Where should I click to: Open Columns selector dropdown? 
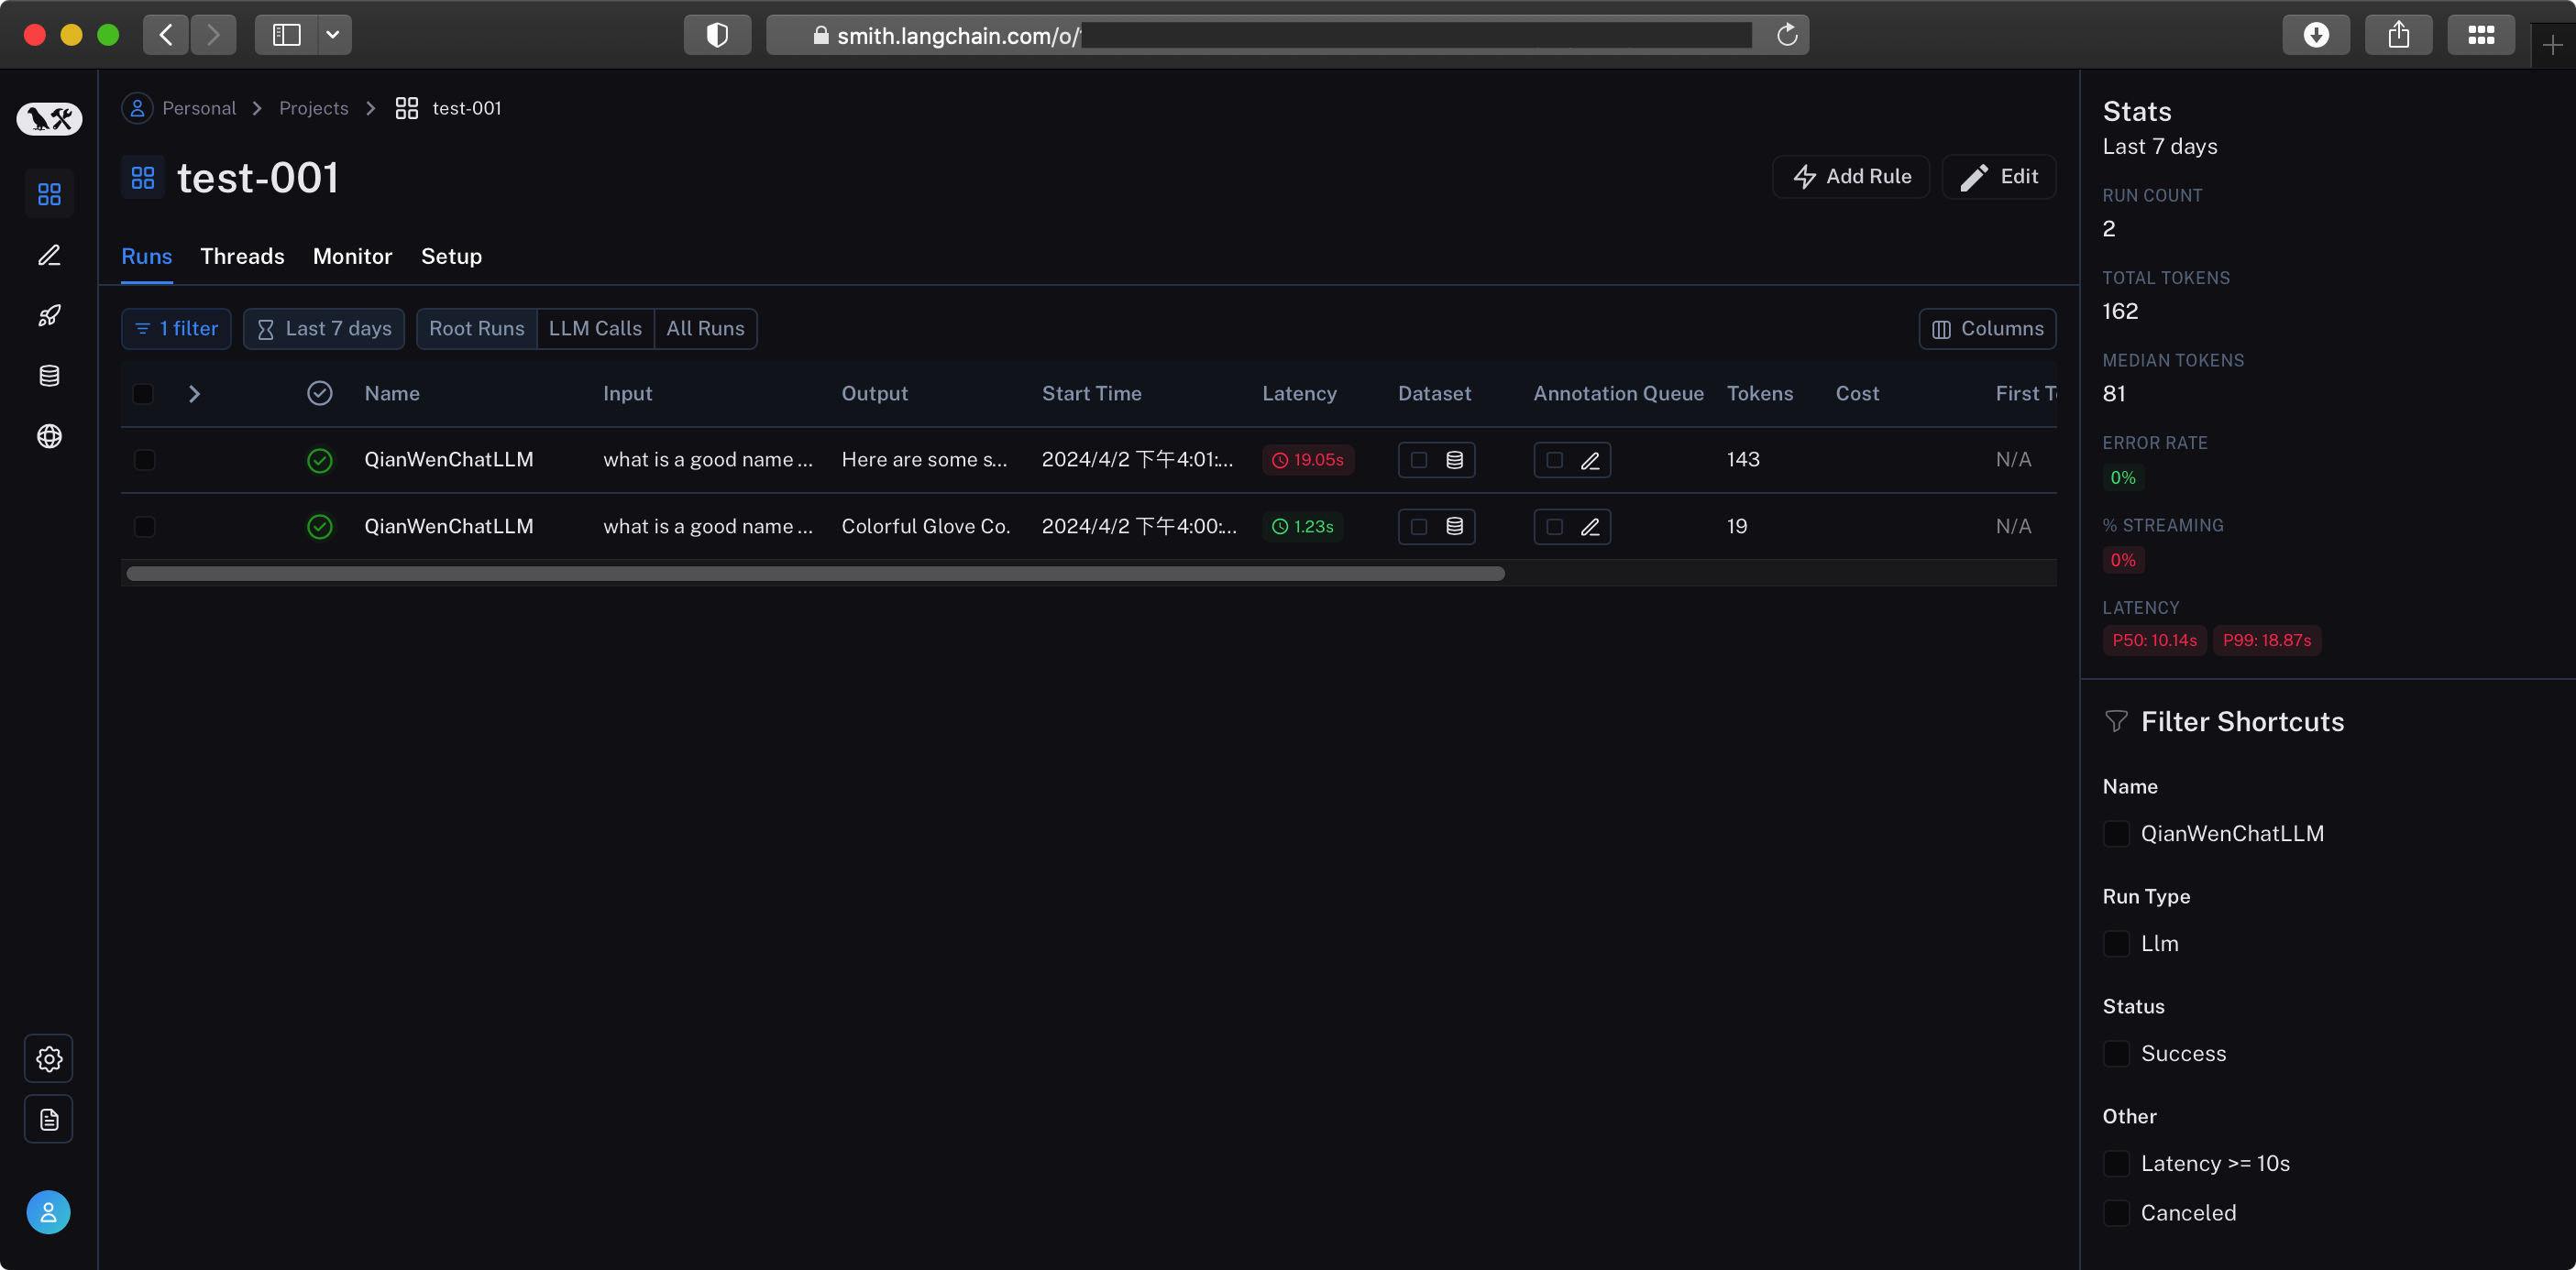pyautogui.click(x=1987, y=329)
